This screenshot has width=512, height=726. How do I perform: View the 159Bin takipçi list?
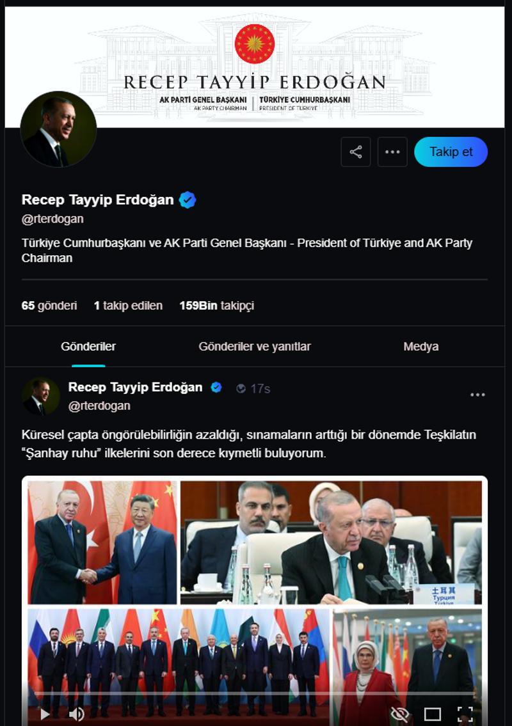[216, 306]
